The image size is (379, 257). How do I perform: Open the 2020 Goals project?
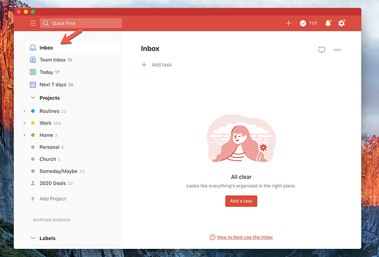click(52, 184)
